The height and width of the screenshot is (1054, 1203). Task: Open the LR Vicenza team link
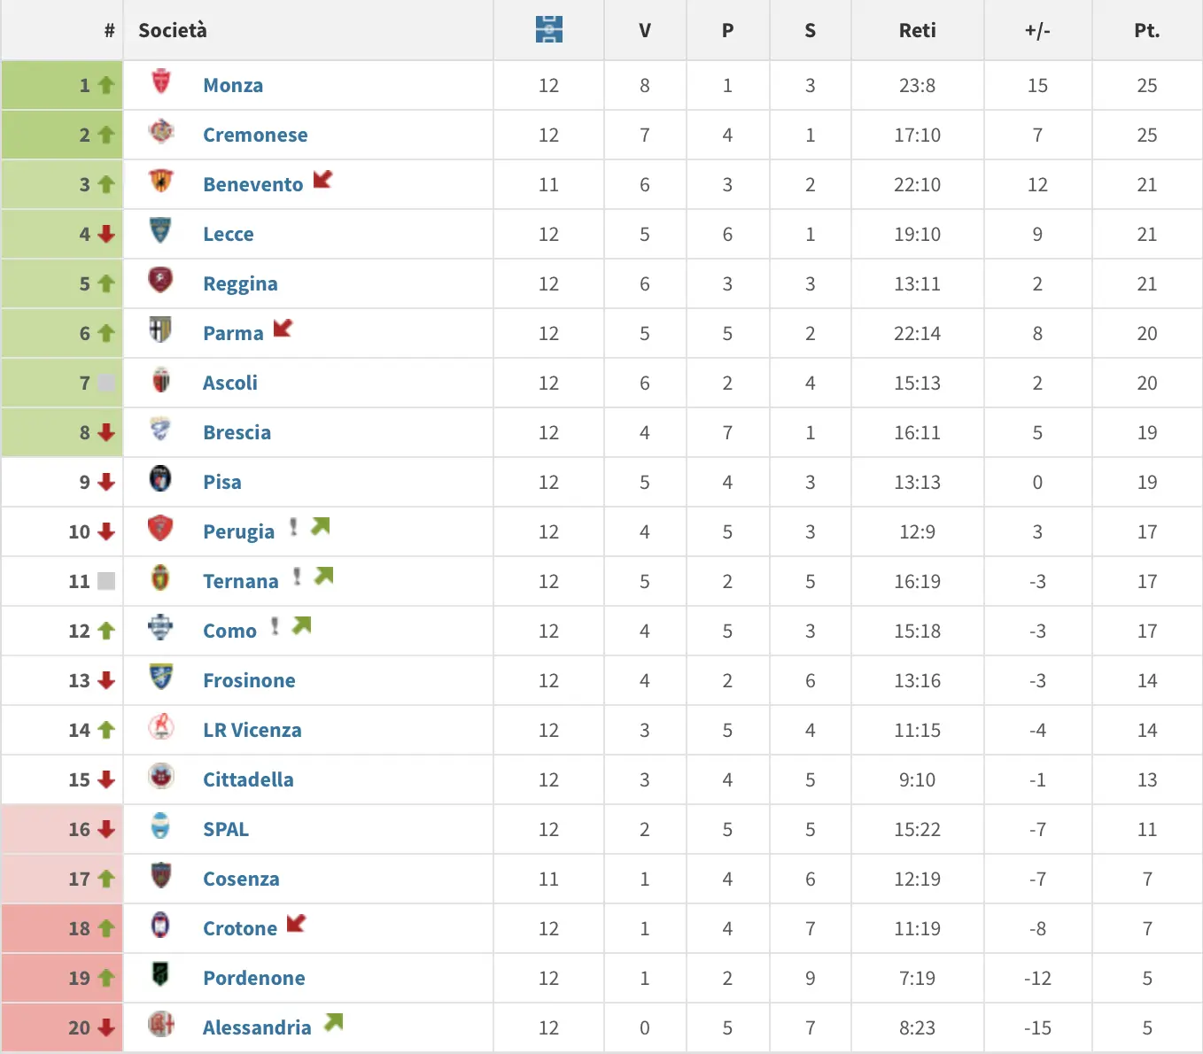[252, 730]
